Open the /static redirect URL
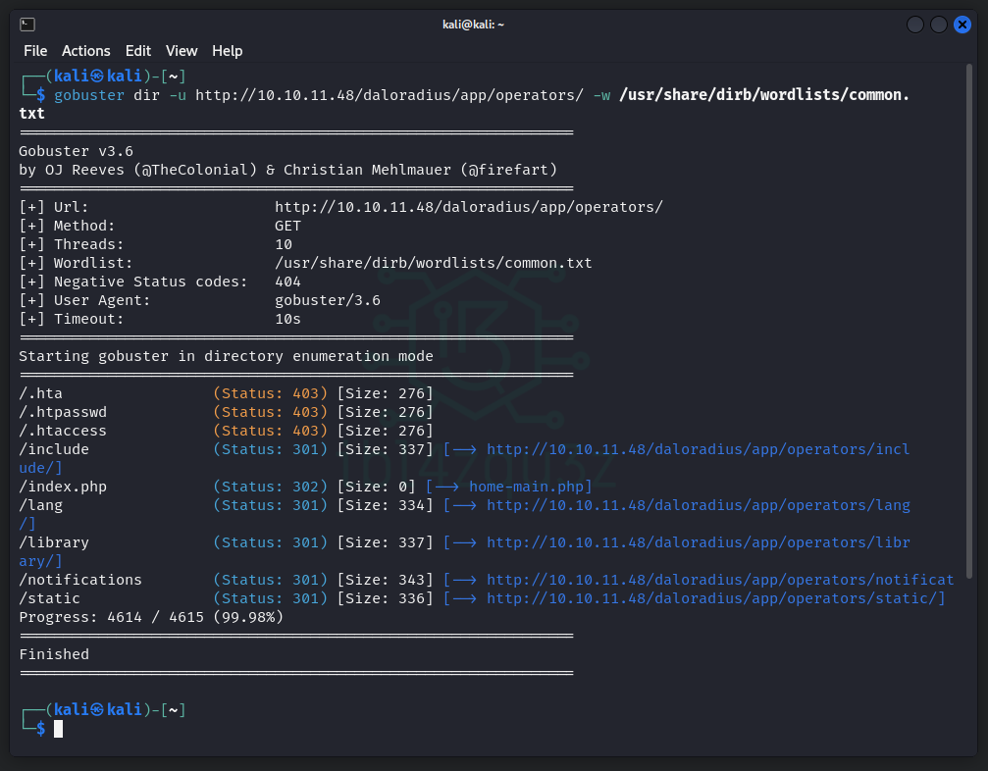988x771 pixels. point(715,598)
